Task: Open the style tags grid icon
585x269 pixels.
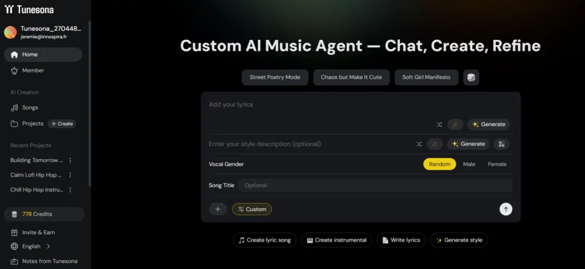Action: [502, 144]
